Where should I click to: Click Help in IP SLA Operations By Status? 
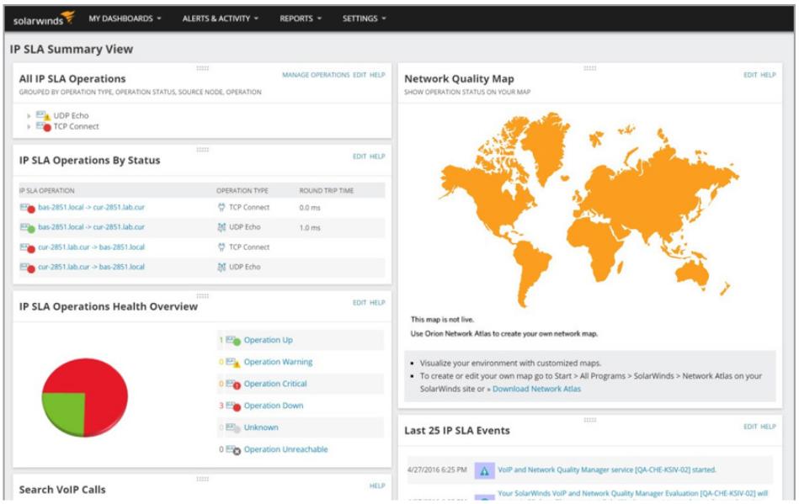377,157
